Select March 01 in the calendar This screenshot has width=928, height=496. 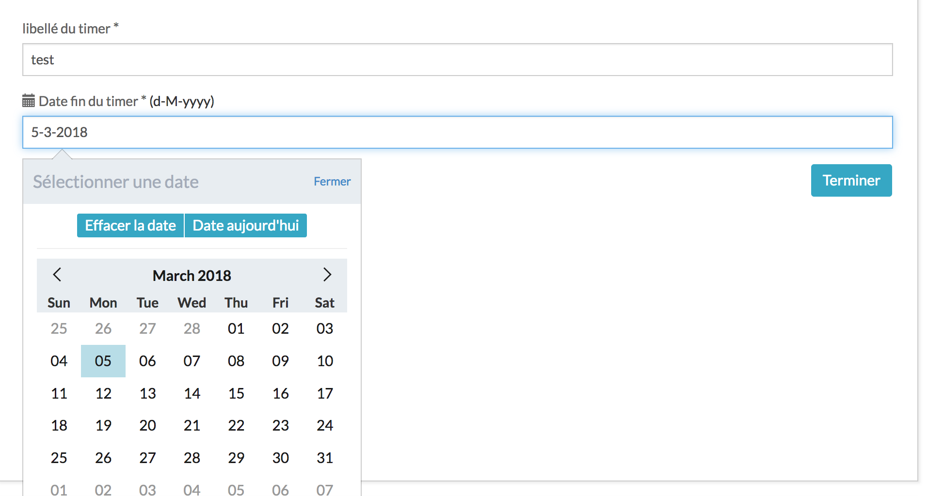click(x=236, y=328)
